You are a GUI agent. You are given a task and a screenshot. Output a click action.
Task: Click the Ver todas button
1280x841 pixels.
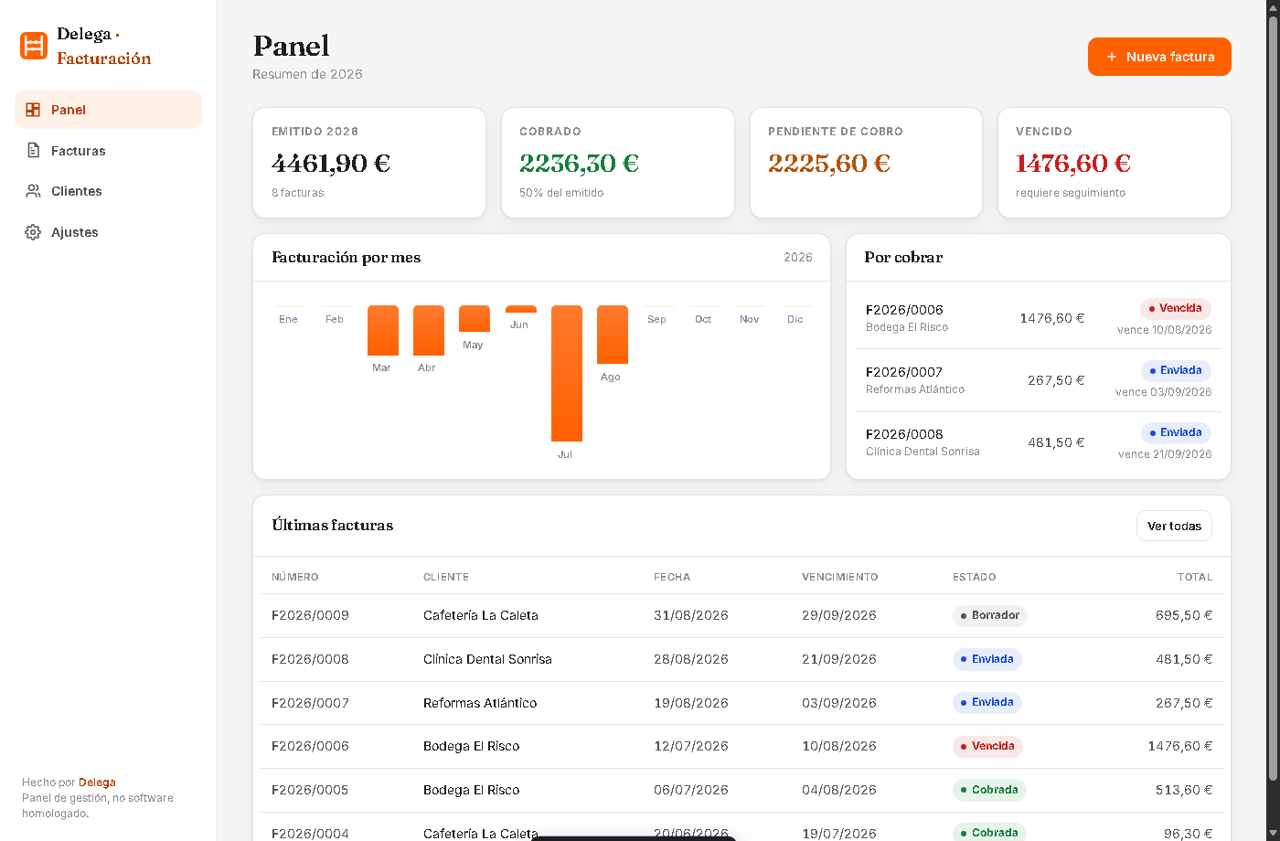point(1174,526)
